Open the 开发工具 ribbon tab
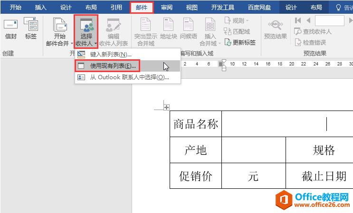The height and width of the screenshot is (213, 353). click(x=222, y=7)
